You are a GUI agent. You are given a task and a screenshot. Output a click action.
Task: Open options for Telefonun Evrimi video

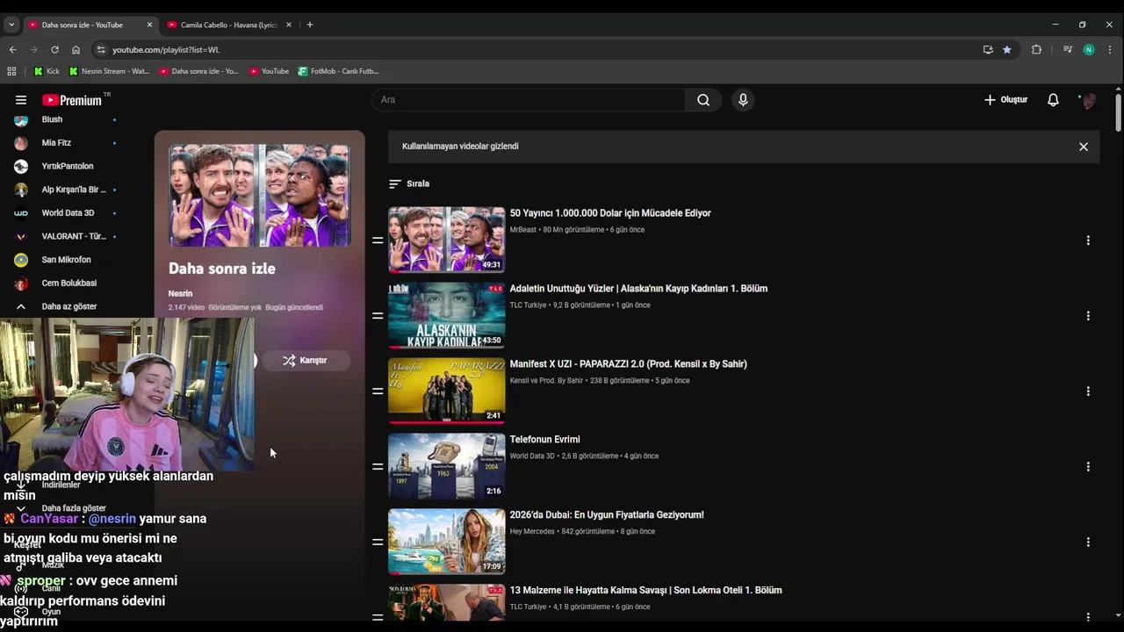(x=1088, y=467)
